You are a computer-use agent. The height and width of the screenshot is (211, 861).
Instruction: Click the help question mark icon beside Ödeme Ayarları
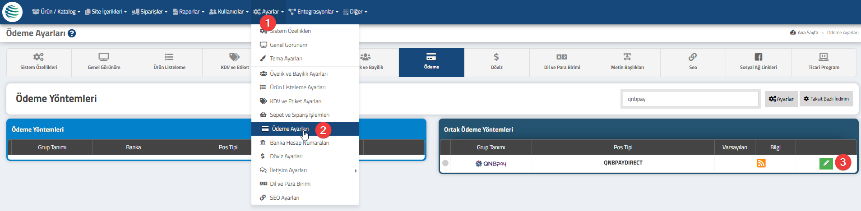click(x=72, y=33)
